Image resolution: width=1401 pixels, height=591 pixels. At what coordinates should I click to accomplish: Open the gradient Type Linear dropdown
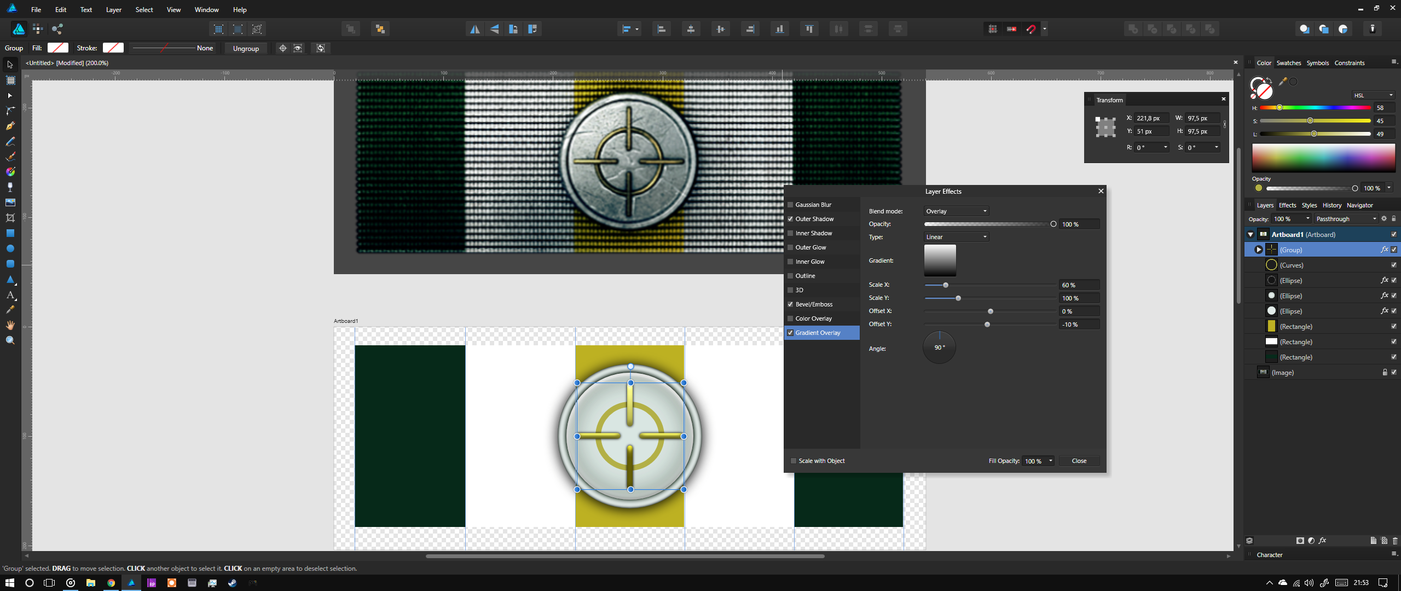[956, 237]
